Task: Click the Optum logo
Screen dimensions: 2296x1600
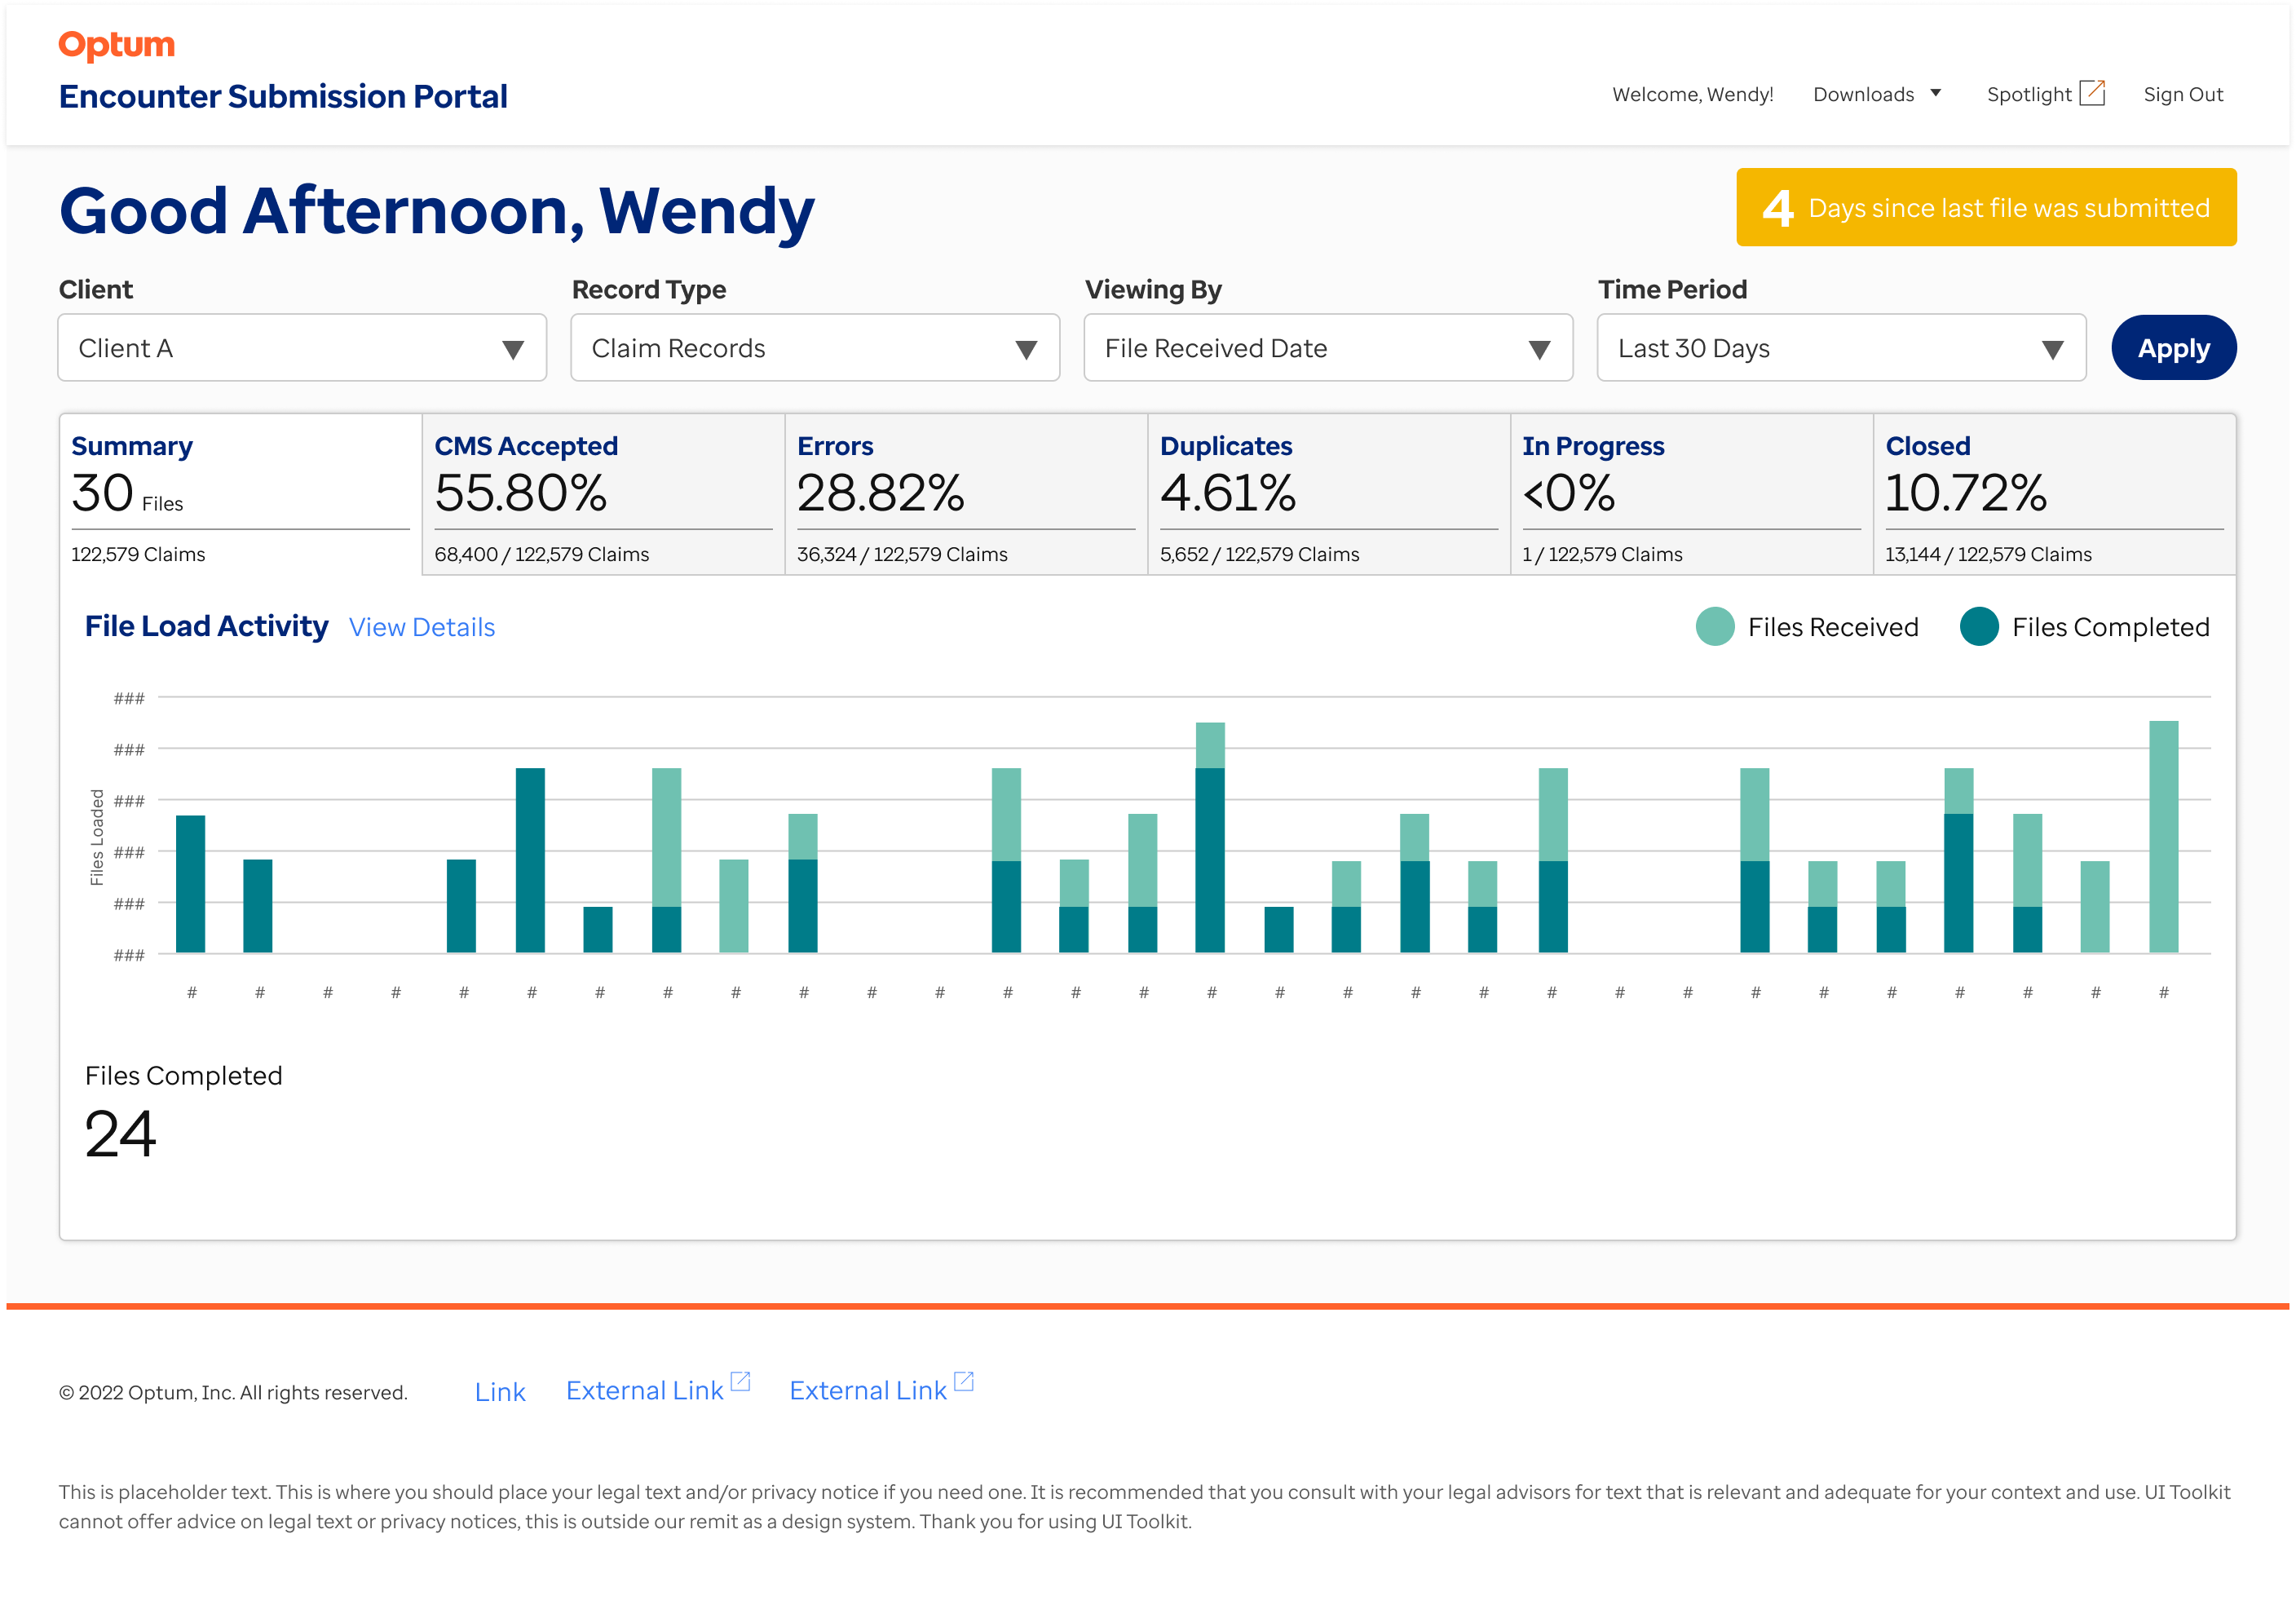Action: coord(115,43)
